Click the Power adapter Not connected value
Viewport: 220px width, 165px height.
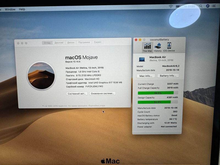click(x=169, y=127)
